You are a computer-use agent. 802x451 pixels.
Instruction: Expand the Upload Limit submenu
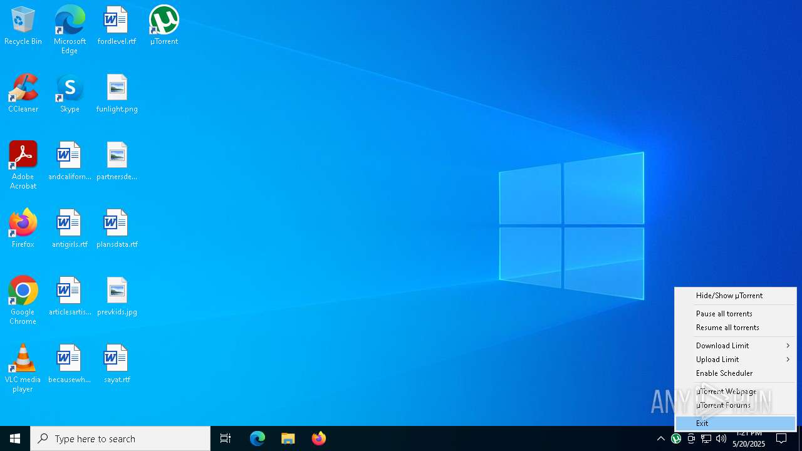point(735,360)
